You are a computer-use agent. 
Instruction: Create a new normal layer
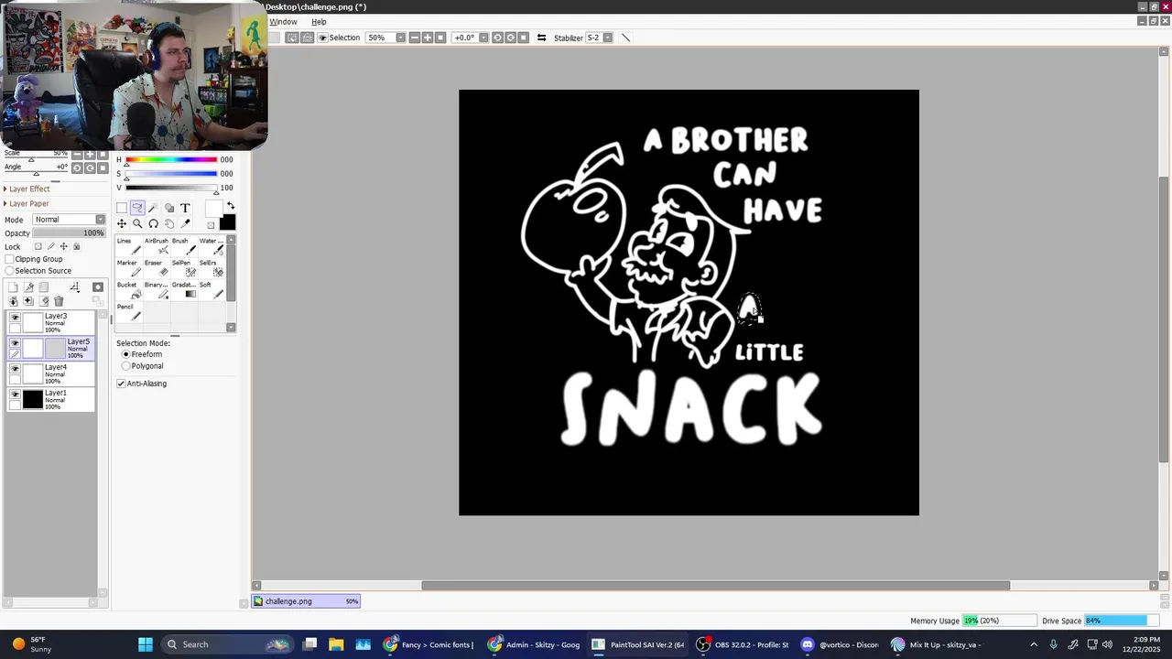14,287
